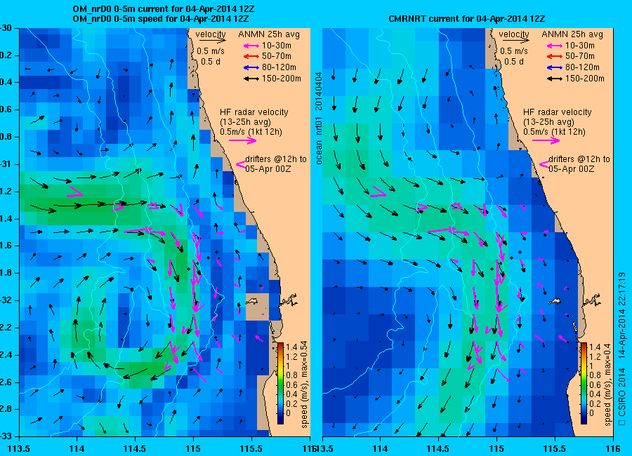
Task: Click magenta 10-30m arrow in CMRNRT legend
Action: (x=555, y=46)
